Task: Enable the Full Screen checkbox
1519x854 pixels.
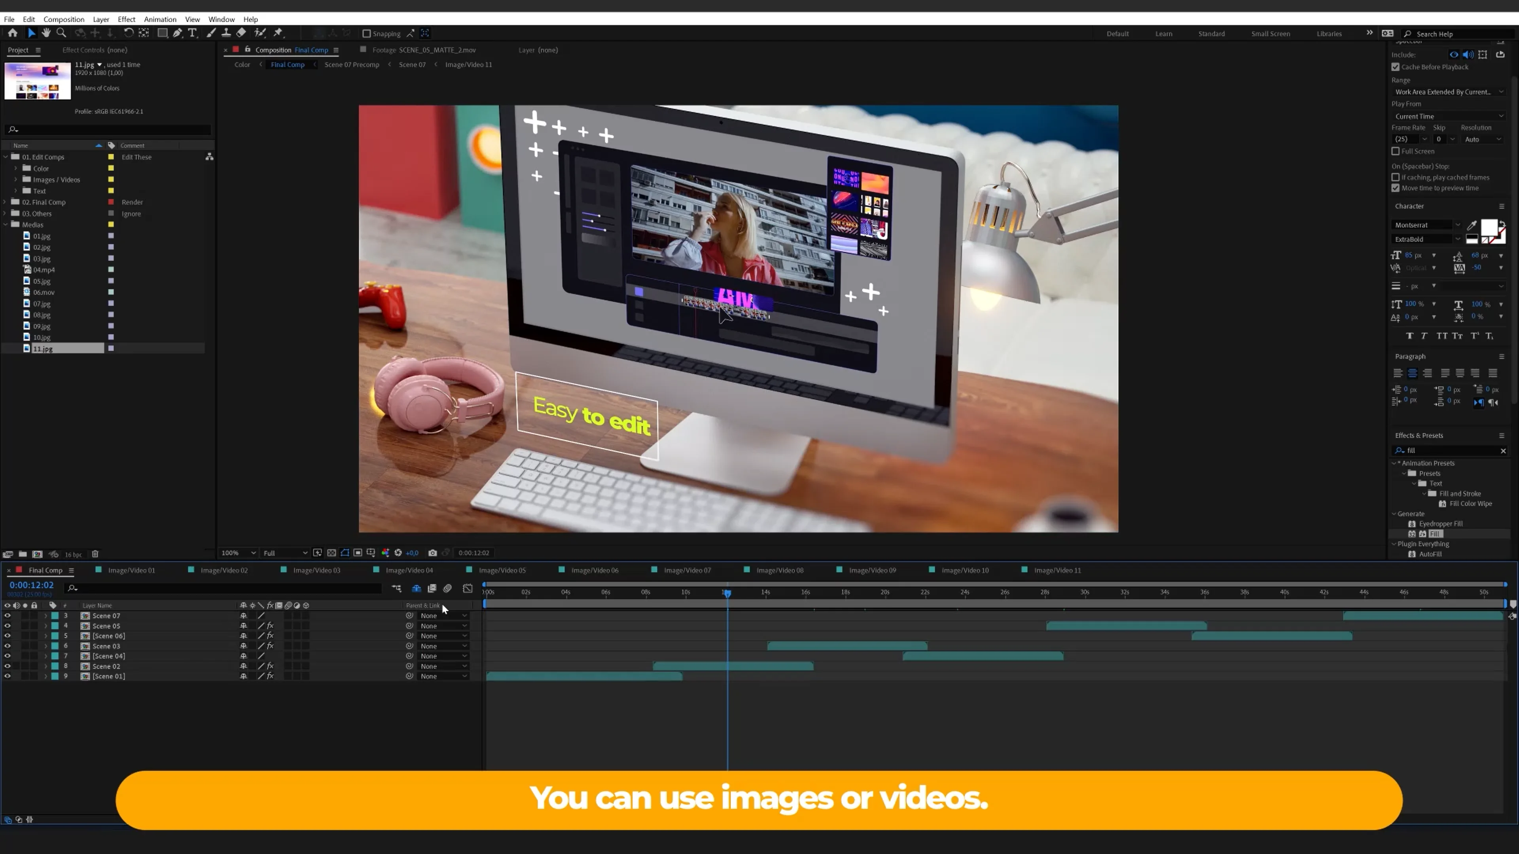Action: point(1395,151)
